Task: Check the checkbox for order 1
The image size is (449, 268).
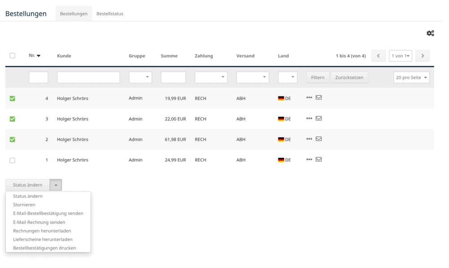Action: tap(12, 160)
